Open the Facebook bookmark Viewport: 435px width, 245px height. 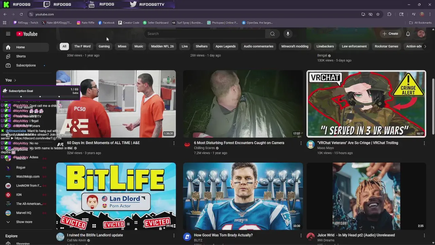106,23
